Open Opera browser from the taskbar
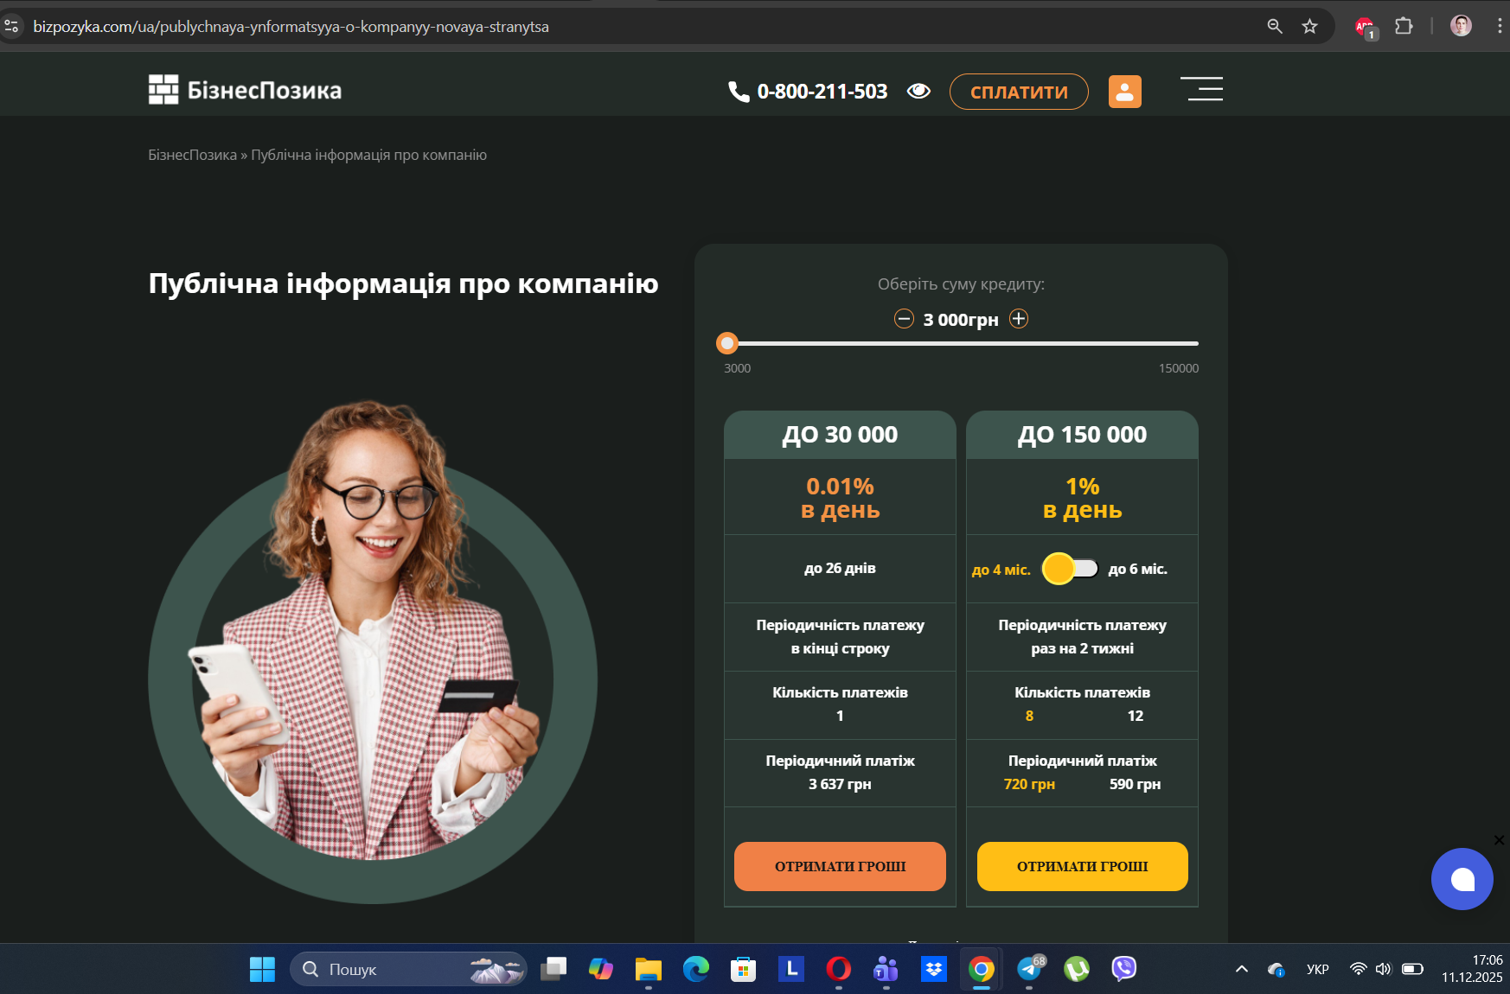Image resolution: width=1510 pixels, height=994 pixels. click(839, 969)
